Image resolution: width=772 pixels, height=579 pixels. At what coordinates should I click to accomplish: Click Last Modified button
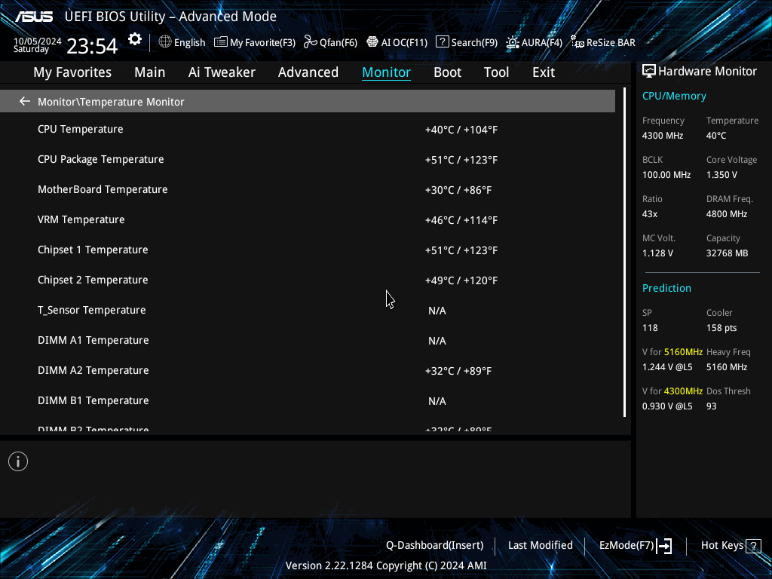click(x=540, y=546)
